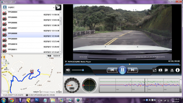Click the compass radar gauge
This screenshot has height=103, width=183.
[89, 85]
